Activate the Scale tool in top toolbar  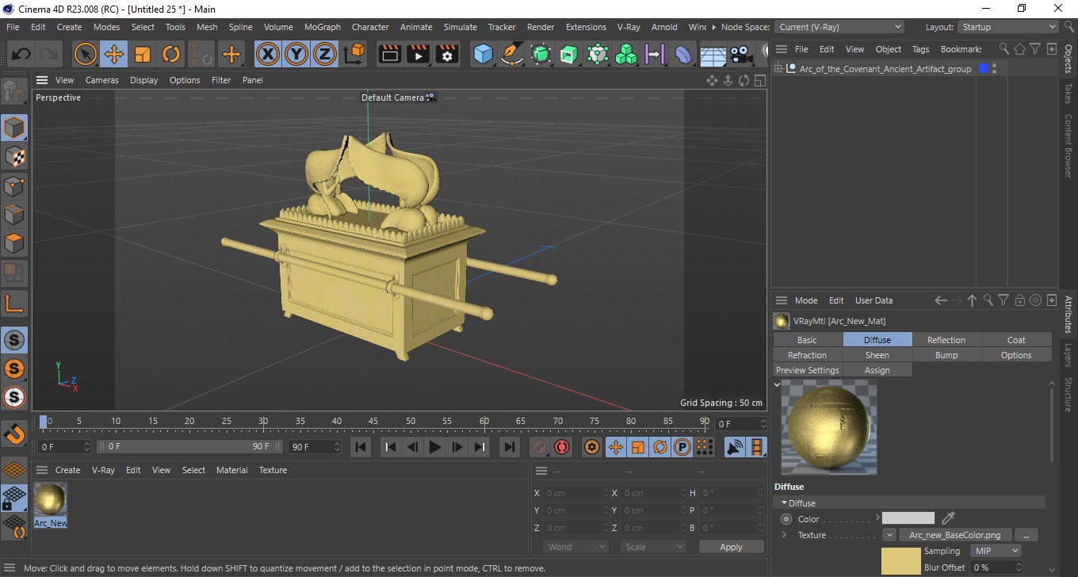coord(143,55)
